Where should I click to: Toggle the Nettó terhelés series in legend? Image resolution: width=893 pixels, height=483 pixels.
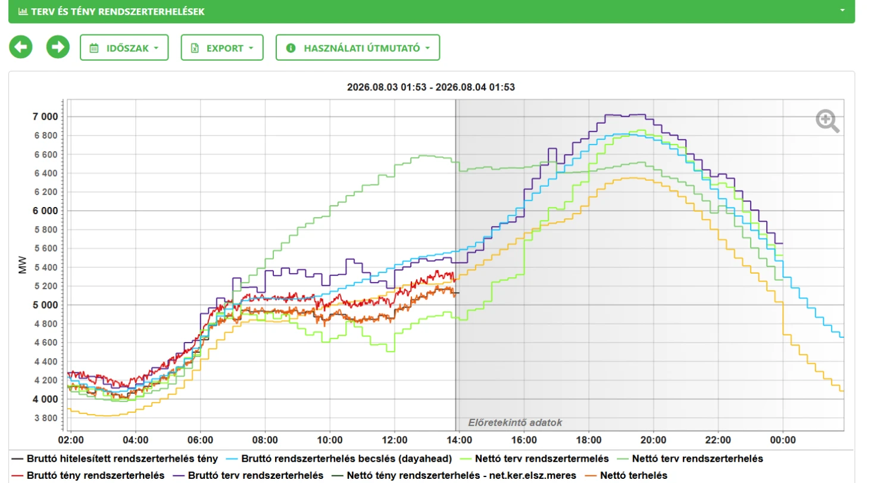tap(625, 475)
